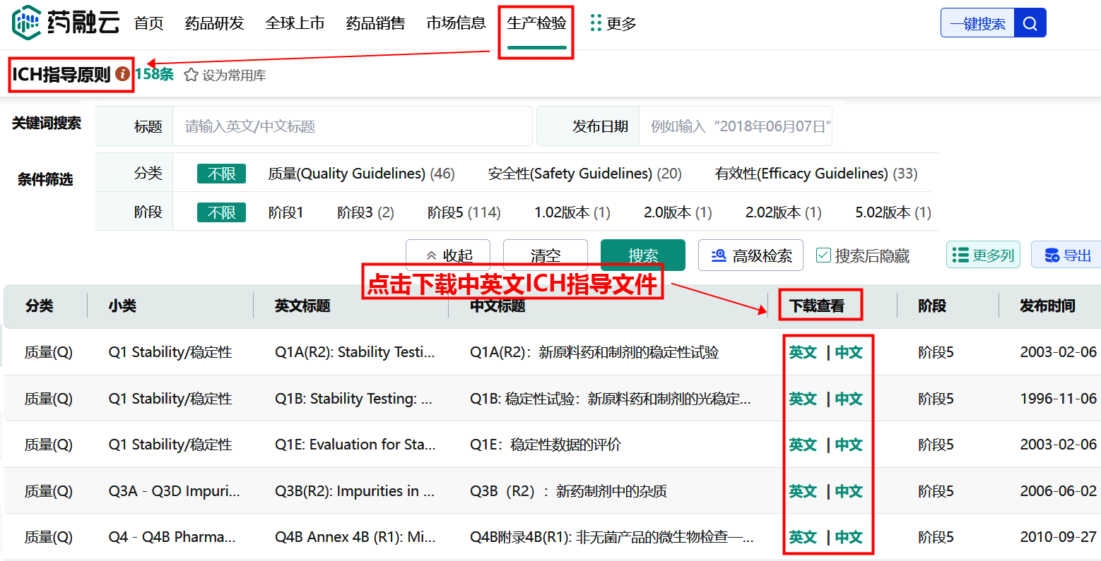The image size is (1101, 561).
Task: Click the 更多列 columns button
Action: tap(983, 255)
